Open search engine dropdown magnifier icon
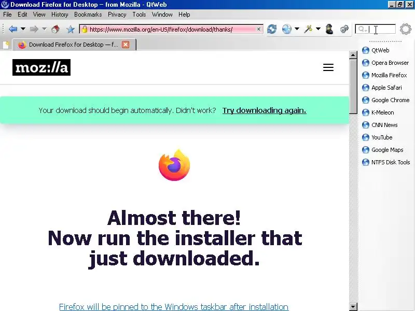This screenshot has height=311, width=415. pyautogui.click(x=362, y=29)
